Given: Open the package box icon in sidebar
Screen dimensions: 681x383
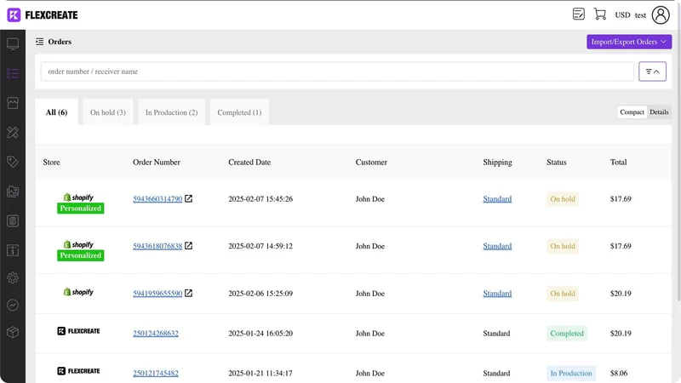Looking at the screenshot, I should (13, 333).
